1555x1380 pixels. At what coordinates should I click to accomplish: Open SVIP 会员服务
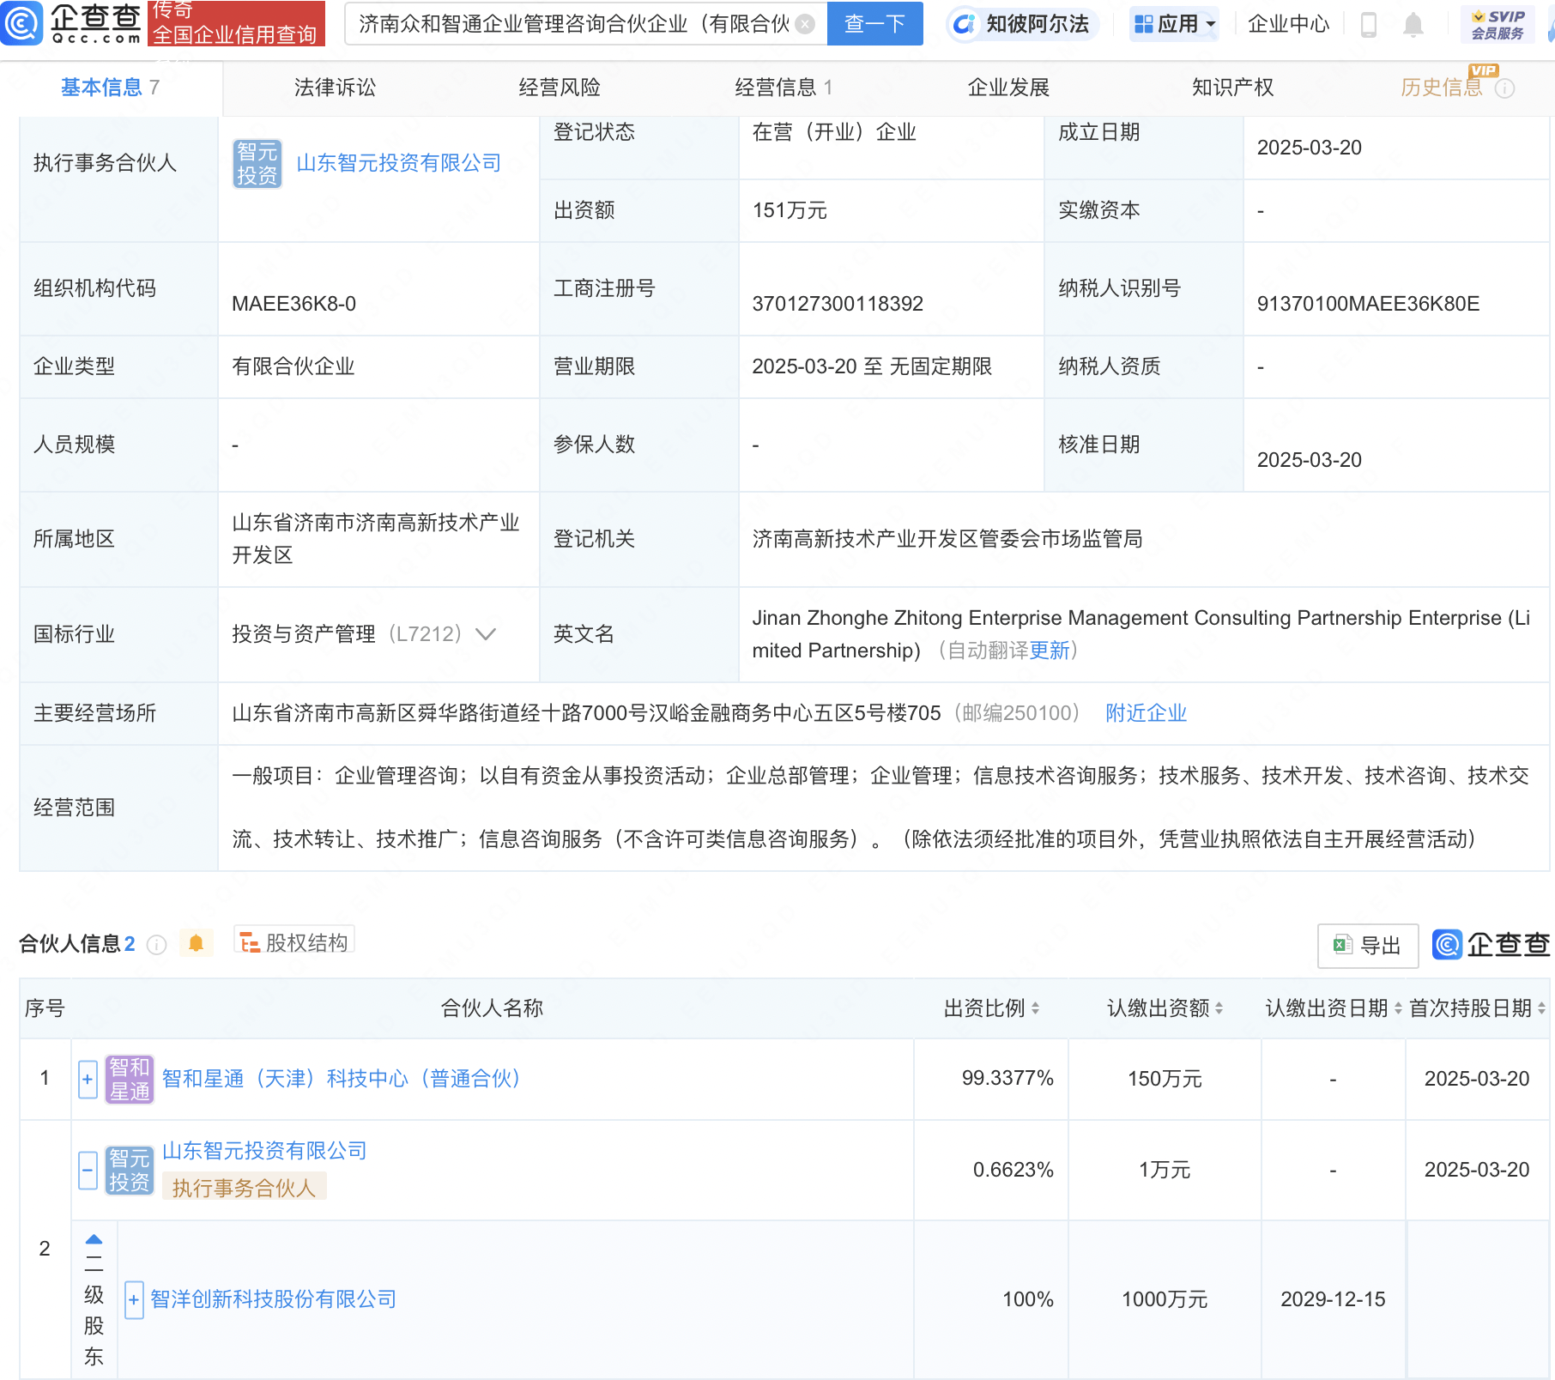(1498, 24)
